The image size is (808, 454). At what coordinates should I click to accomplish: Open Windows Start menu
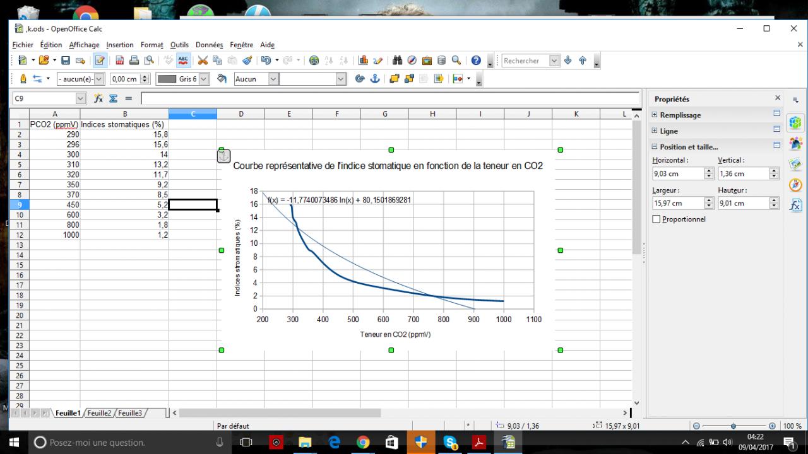(x=14, y=442)
